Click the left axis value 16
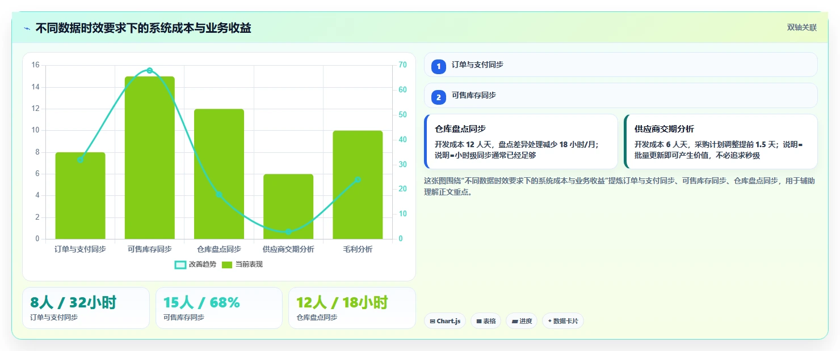Screen dimensions: 840x351 [x=35, y=65]
